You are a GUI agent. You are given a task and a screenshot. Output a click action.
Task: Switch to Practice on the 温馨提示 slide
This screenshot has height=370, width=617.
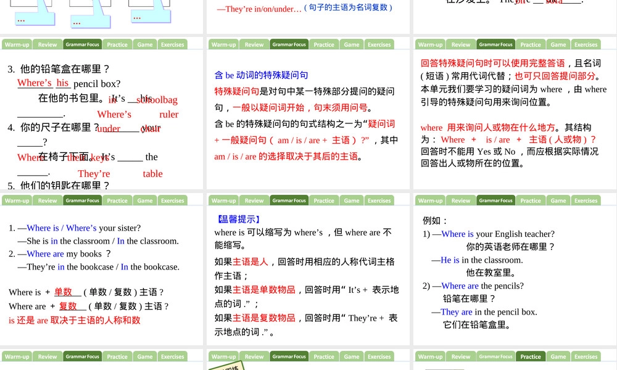tap(324, 200)
